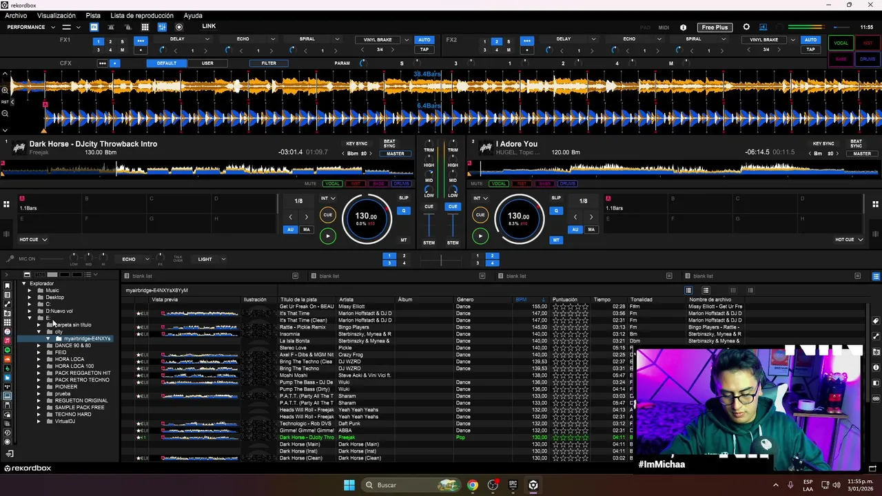Set deck 1 as MASTER
Image resolution: width=882 pixels, height=496 pixels.
pyautogui.click(x=395, y=154)
